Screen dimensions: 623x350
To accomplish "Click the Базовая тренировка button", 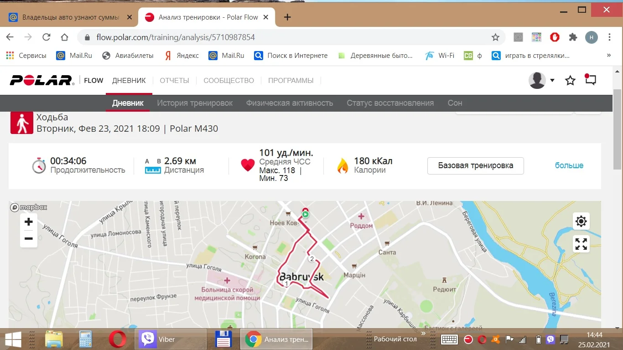I will pos(476,166).
